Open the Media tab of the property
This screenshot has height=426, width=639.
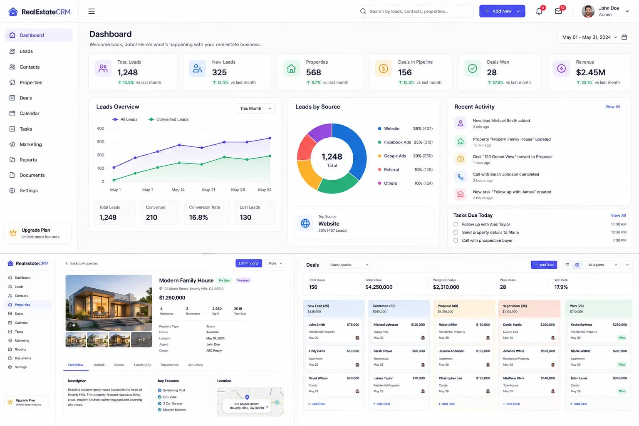pos(119,365)
